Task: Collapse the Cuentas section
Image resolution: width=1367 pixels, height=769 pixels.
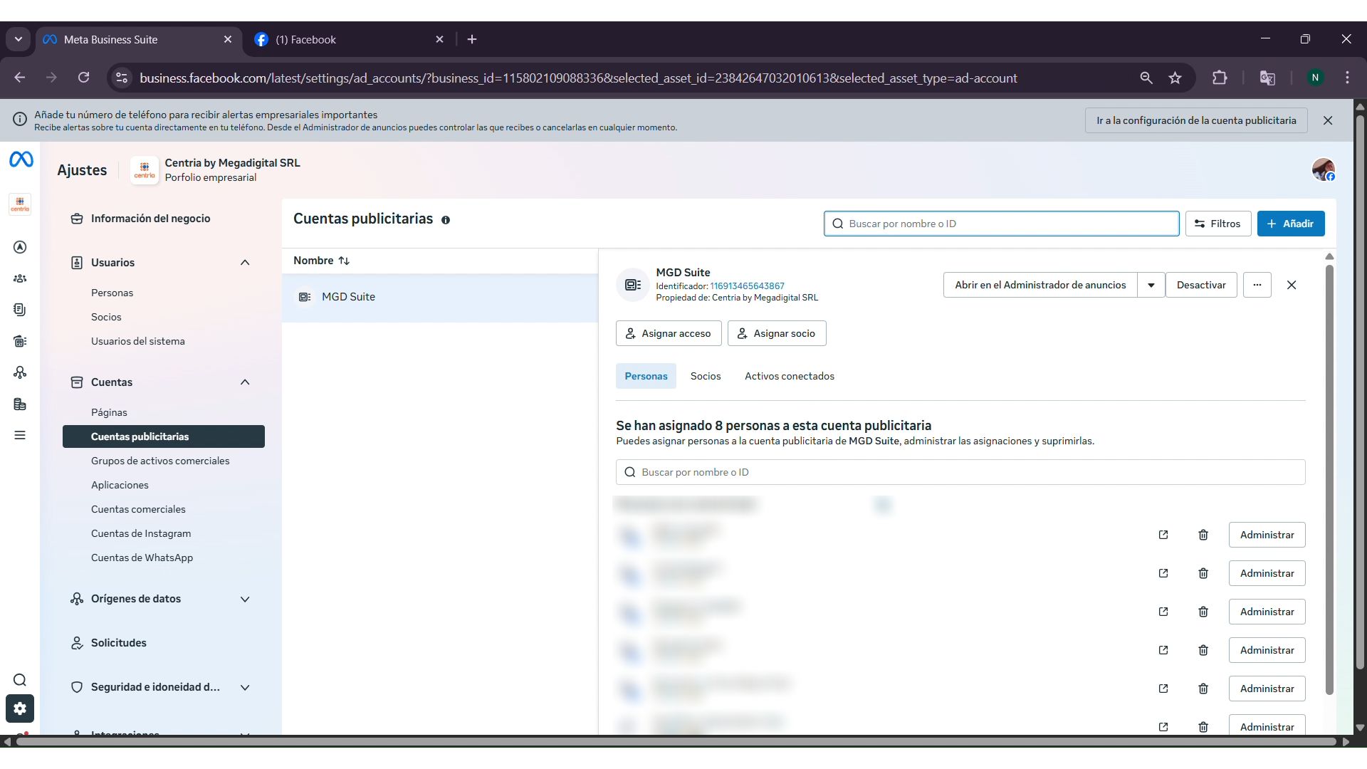Action: tap(245, 382)
